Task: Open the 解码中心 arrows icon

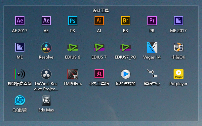Action: [152, 73]
